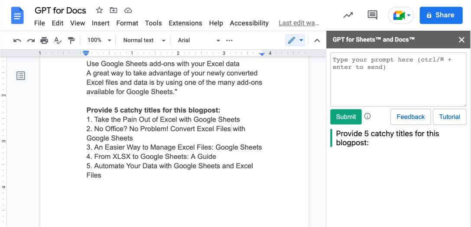Open editing mode pencil dropdown

[x=296, y=40]
